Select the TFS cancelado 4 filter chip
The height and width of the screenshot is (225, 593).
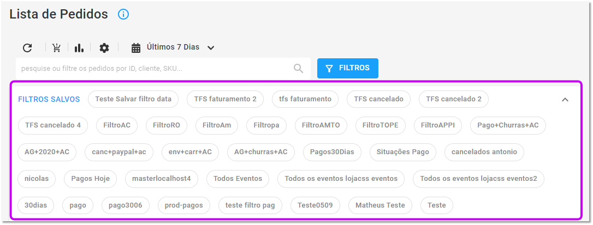53,125
